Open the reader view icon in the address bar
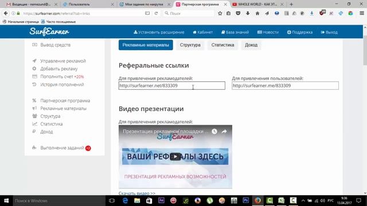 point(147,13)
